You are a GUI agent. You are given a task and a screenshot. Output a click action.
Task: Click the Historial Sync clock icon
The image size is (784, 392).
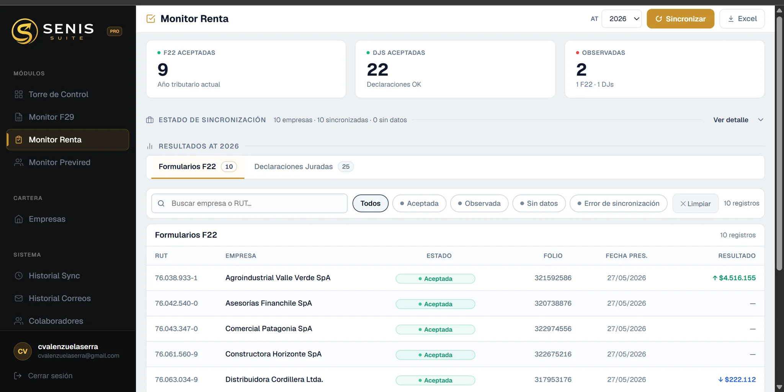18,276
